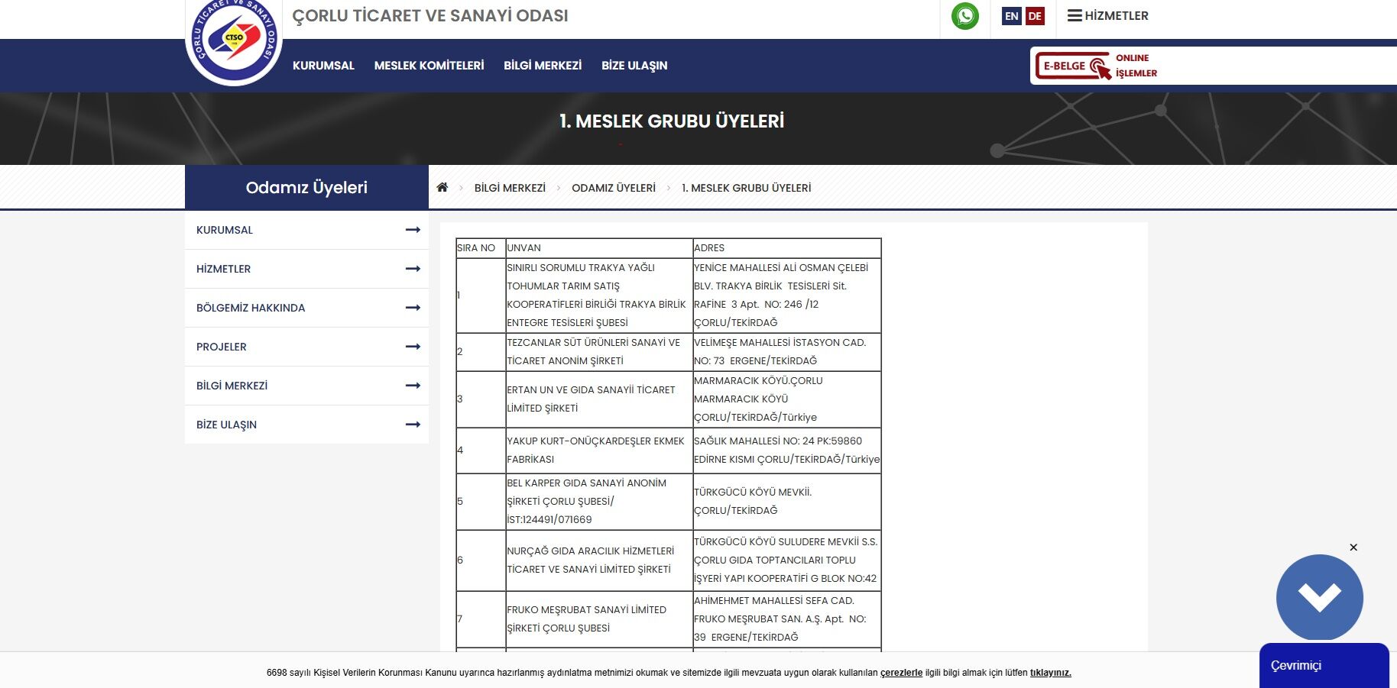Click ERTAN UN VE GIDA company cell

pyautogui.click(x=599, y=399)
